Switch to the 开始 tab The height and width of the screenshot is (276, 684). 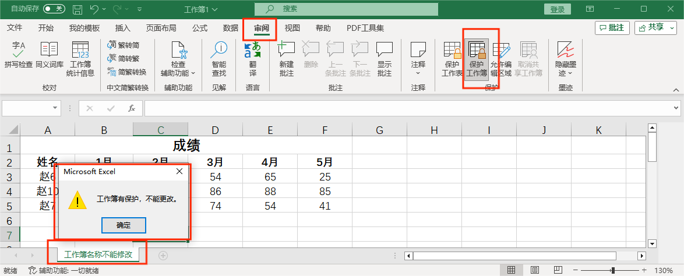click(46, 28)
